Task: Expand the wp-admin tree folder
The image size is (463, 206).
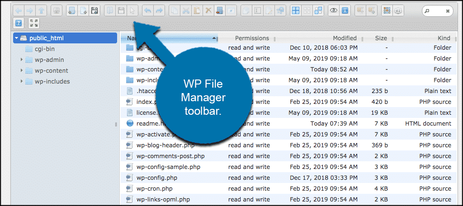Action: click(x=22, y=60)
